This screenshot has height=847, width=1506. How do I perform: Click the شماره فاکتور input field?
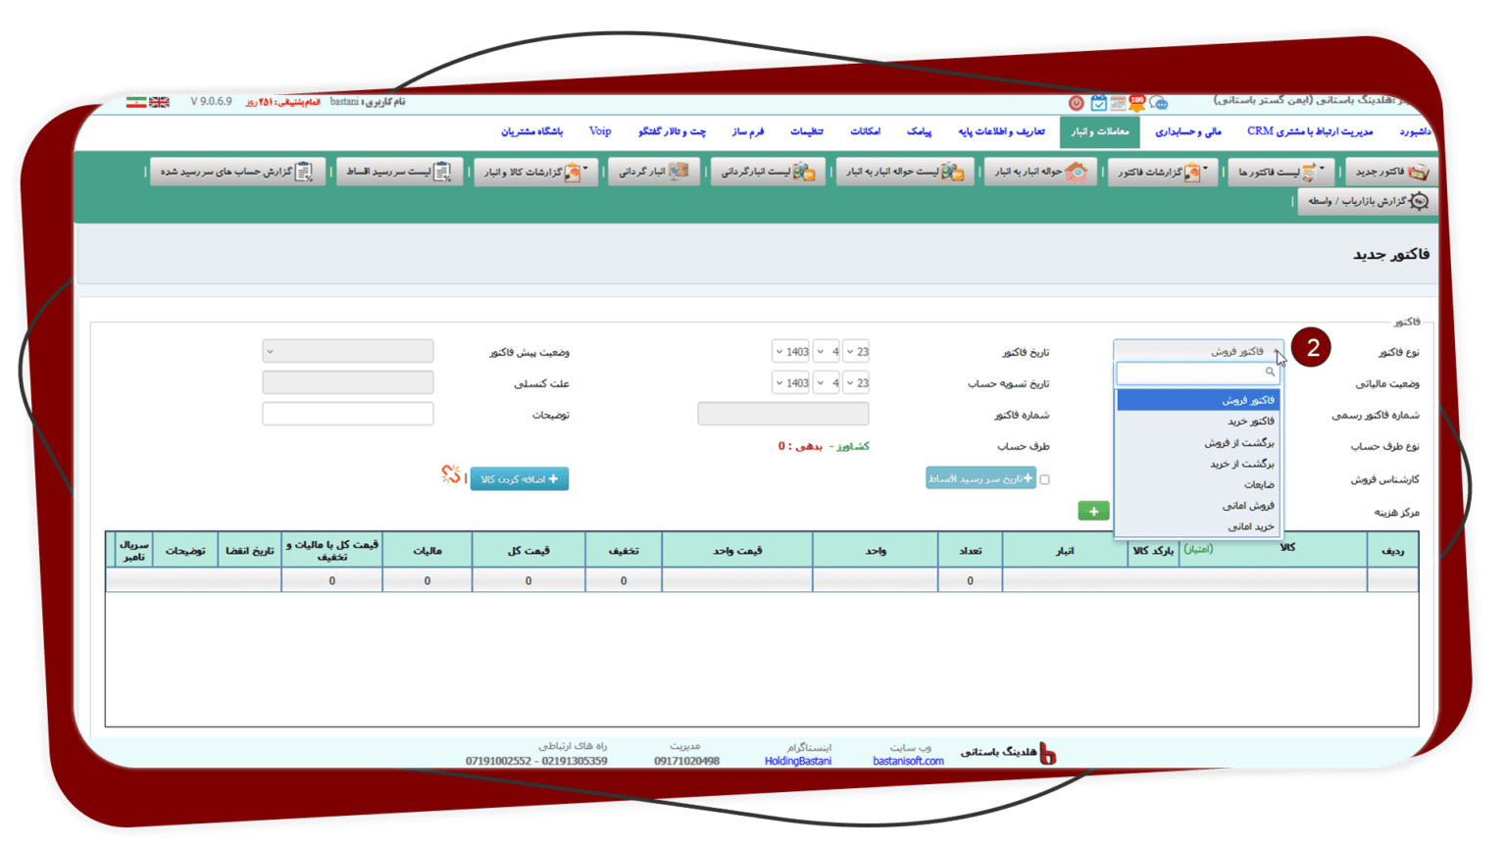tap(783, 414)
